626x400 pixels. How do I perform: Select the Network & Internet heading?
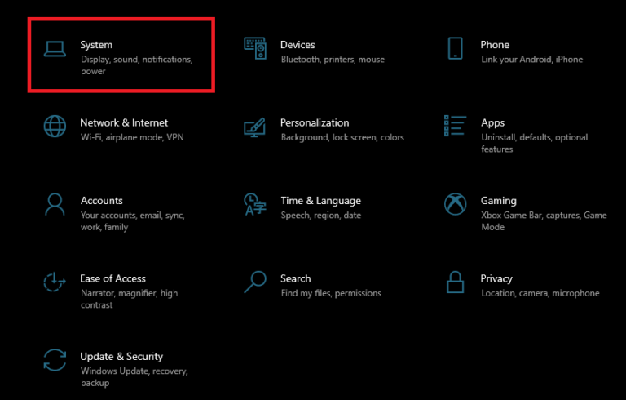pos(124,122)
